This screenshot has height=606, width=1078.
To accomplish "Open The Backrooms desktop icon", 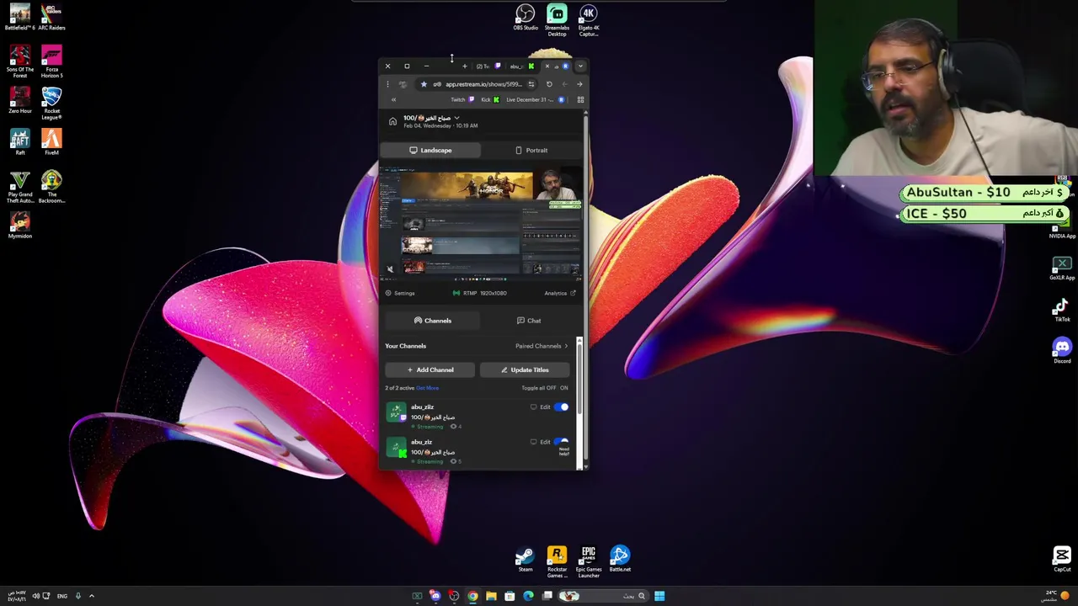I will 51,188.
